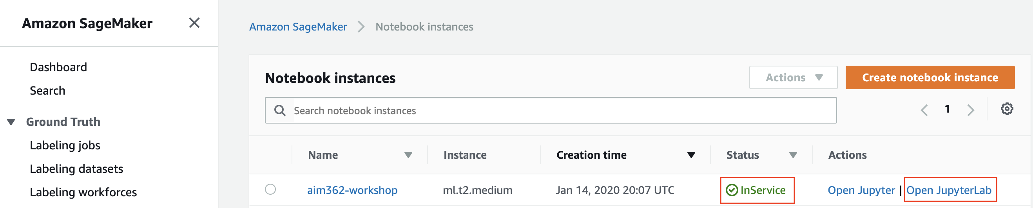The image size is (1033, 208).
Task: Open JupyterLab for aim362-workshop
Action: (x=949, y=190)
